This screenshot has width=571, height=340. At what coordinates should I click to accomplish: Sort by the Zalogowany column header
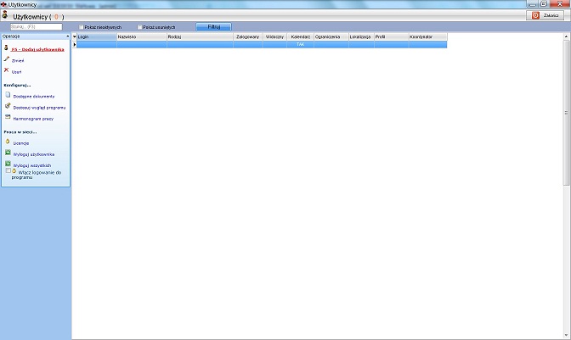tap(248, 36)
